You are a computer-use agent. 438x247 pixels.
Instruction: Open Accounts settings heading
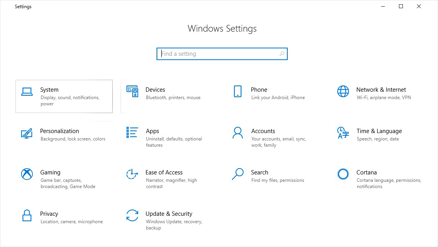click(x=263, y=131)
